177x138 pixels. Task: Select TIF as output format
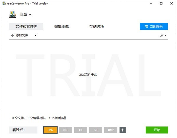pyautogui.click(x=81, y=130)
